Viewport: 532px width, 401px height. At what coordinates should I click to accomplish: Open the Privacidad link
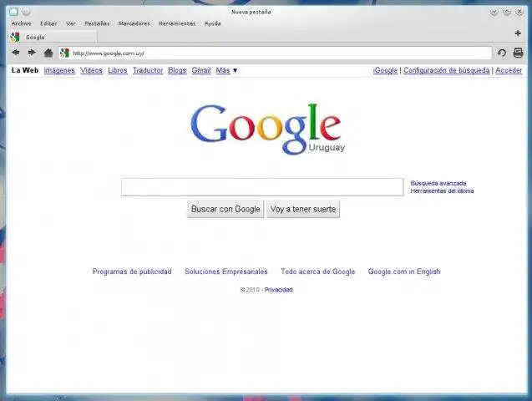(279, 290)
